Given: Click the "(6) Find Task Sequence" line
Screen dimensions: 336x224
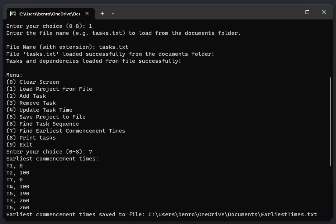Looking at the screenshot, I should [42, 124].
